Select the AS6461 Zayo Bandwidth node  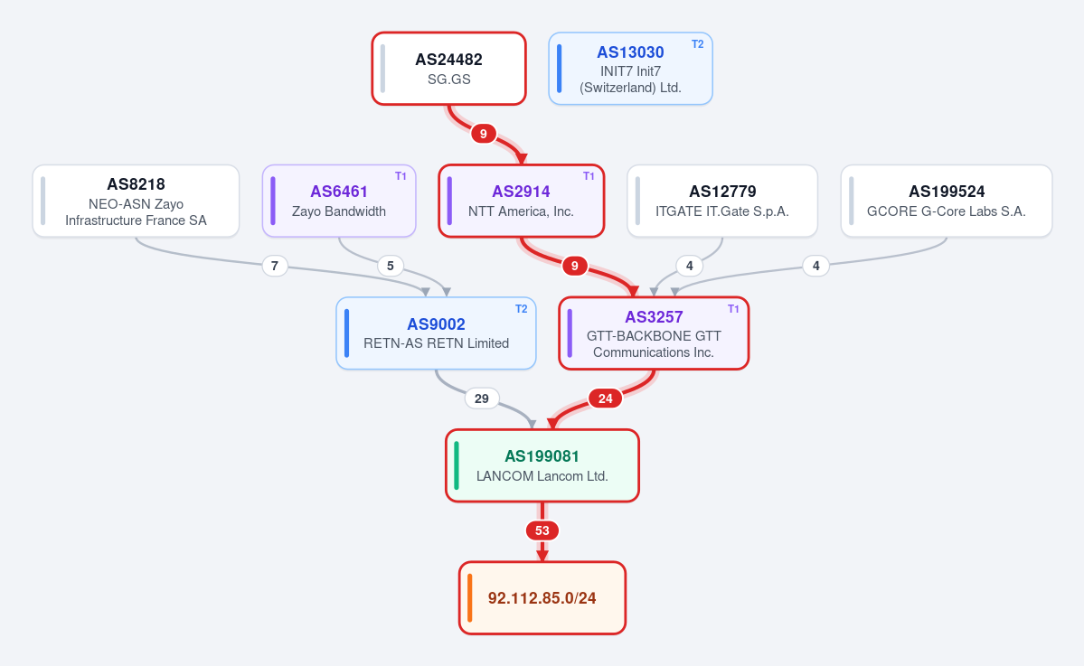(x=339, y=201)
